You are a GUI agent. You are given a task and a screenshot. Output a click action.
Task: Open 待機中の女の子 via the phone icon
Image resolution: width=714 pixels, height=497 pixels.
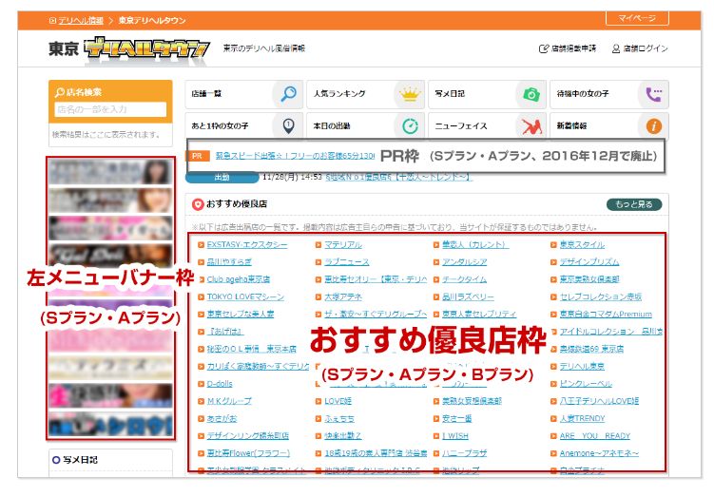[654, 94]
